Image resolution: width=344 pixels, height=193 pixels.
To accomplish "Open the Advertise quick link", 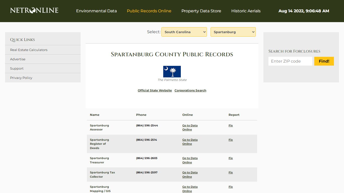I will pyautogui.click(x=18, y=59).
